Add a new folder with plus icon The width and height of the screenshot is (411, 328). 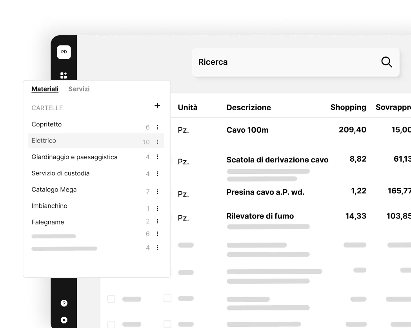[x=157, y=106]
